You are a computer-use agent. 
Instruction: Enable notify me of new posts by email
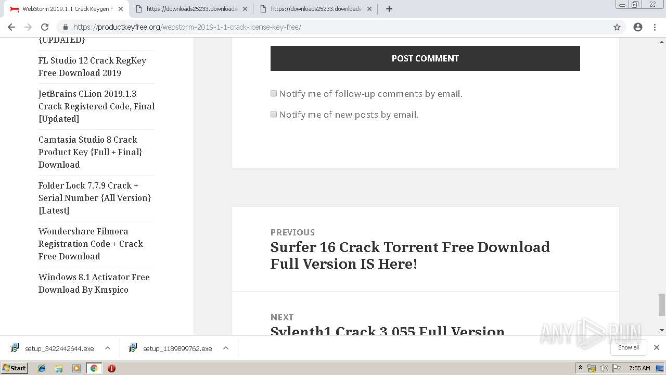tap(274, 114)
